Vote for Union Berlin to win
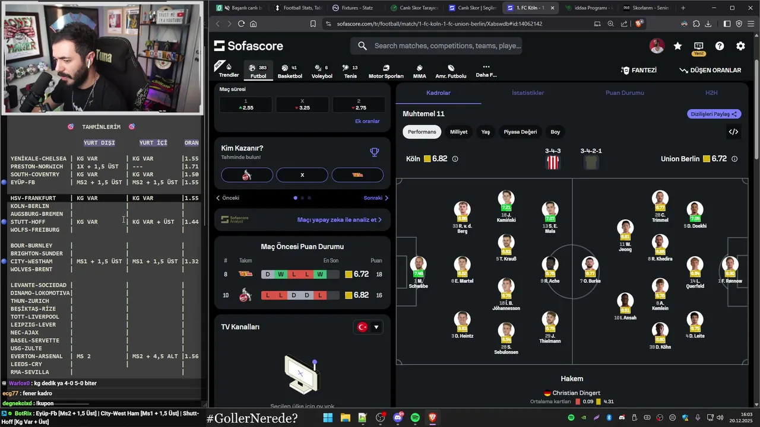The height and width of the screenshot is (427, 760). tap(357, 175)
